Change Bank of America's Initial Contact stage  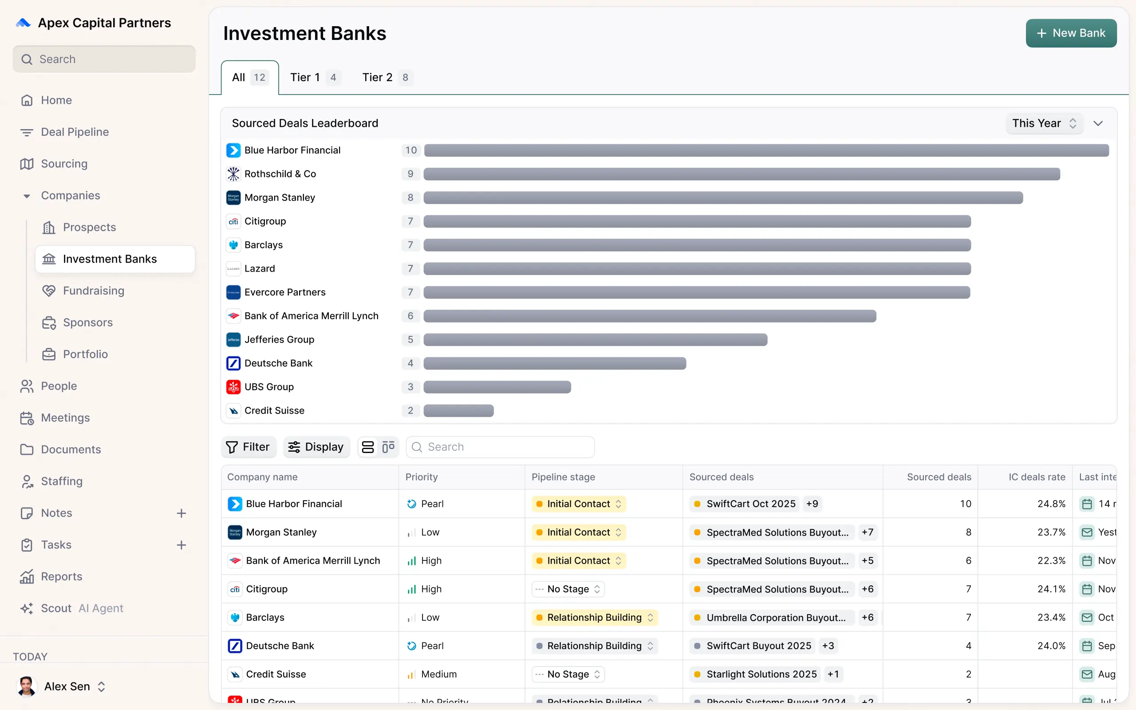click(579, 560)
